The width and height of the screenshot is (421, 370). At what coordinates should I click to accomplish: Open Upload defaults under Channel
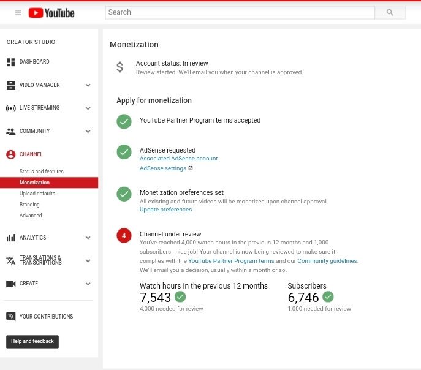(37, 194)
